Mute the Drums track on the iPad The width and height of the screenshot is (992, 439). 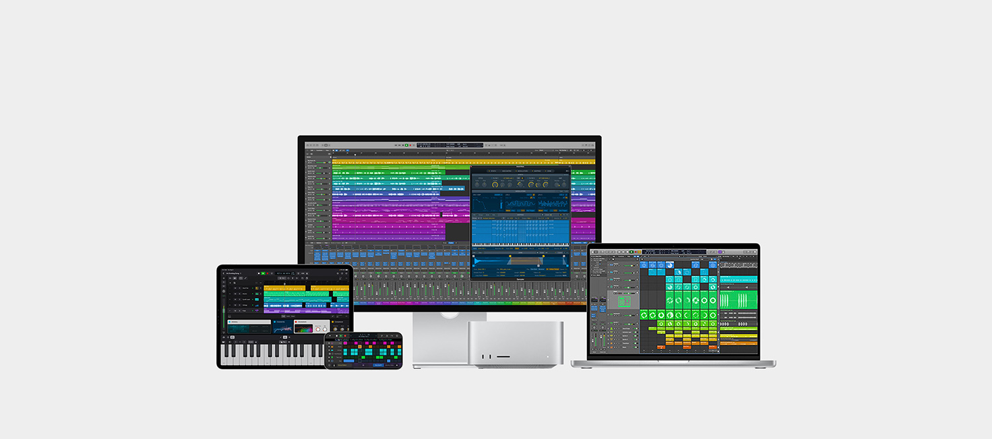[x=235, y=294]
